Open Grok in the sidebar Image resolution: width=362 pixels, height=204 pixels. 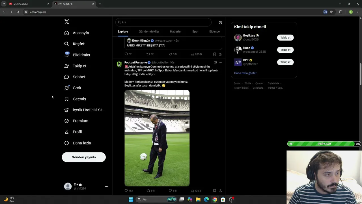click(x=73, y=88)
